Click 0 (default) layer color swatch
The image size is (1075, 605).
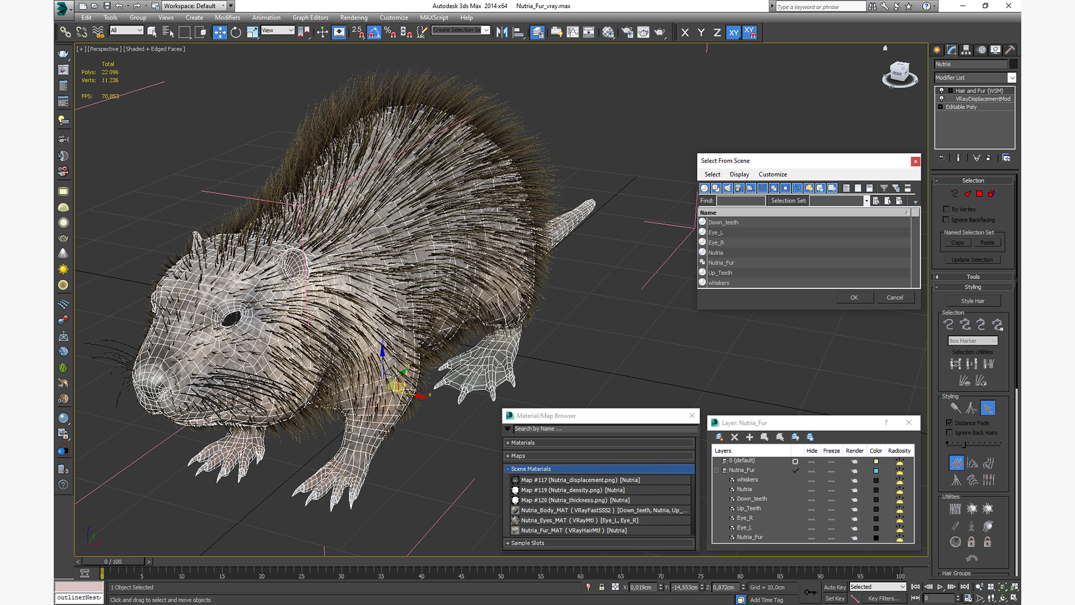pyautogui.click(x=876, y=462)
